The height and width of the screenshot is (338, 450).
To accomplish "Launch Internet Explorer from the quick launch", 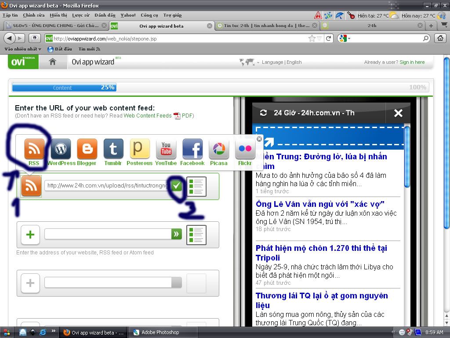I will click(43, 332).
